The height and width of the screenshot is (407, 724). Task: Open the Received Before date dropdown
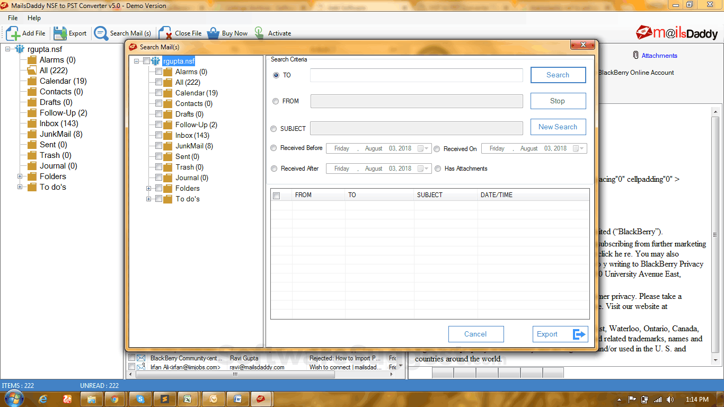[x=423, y=148]
